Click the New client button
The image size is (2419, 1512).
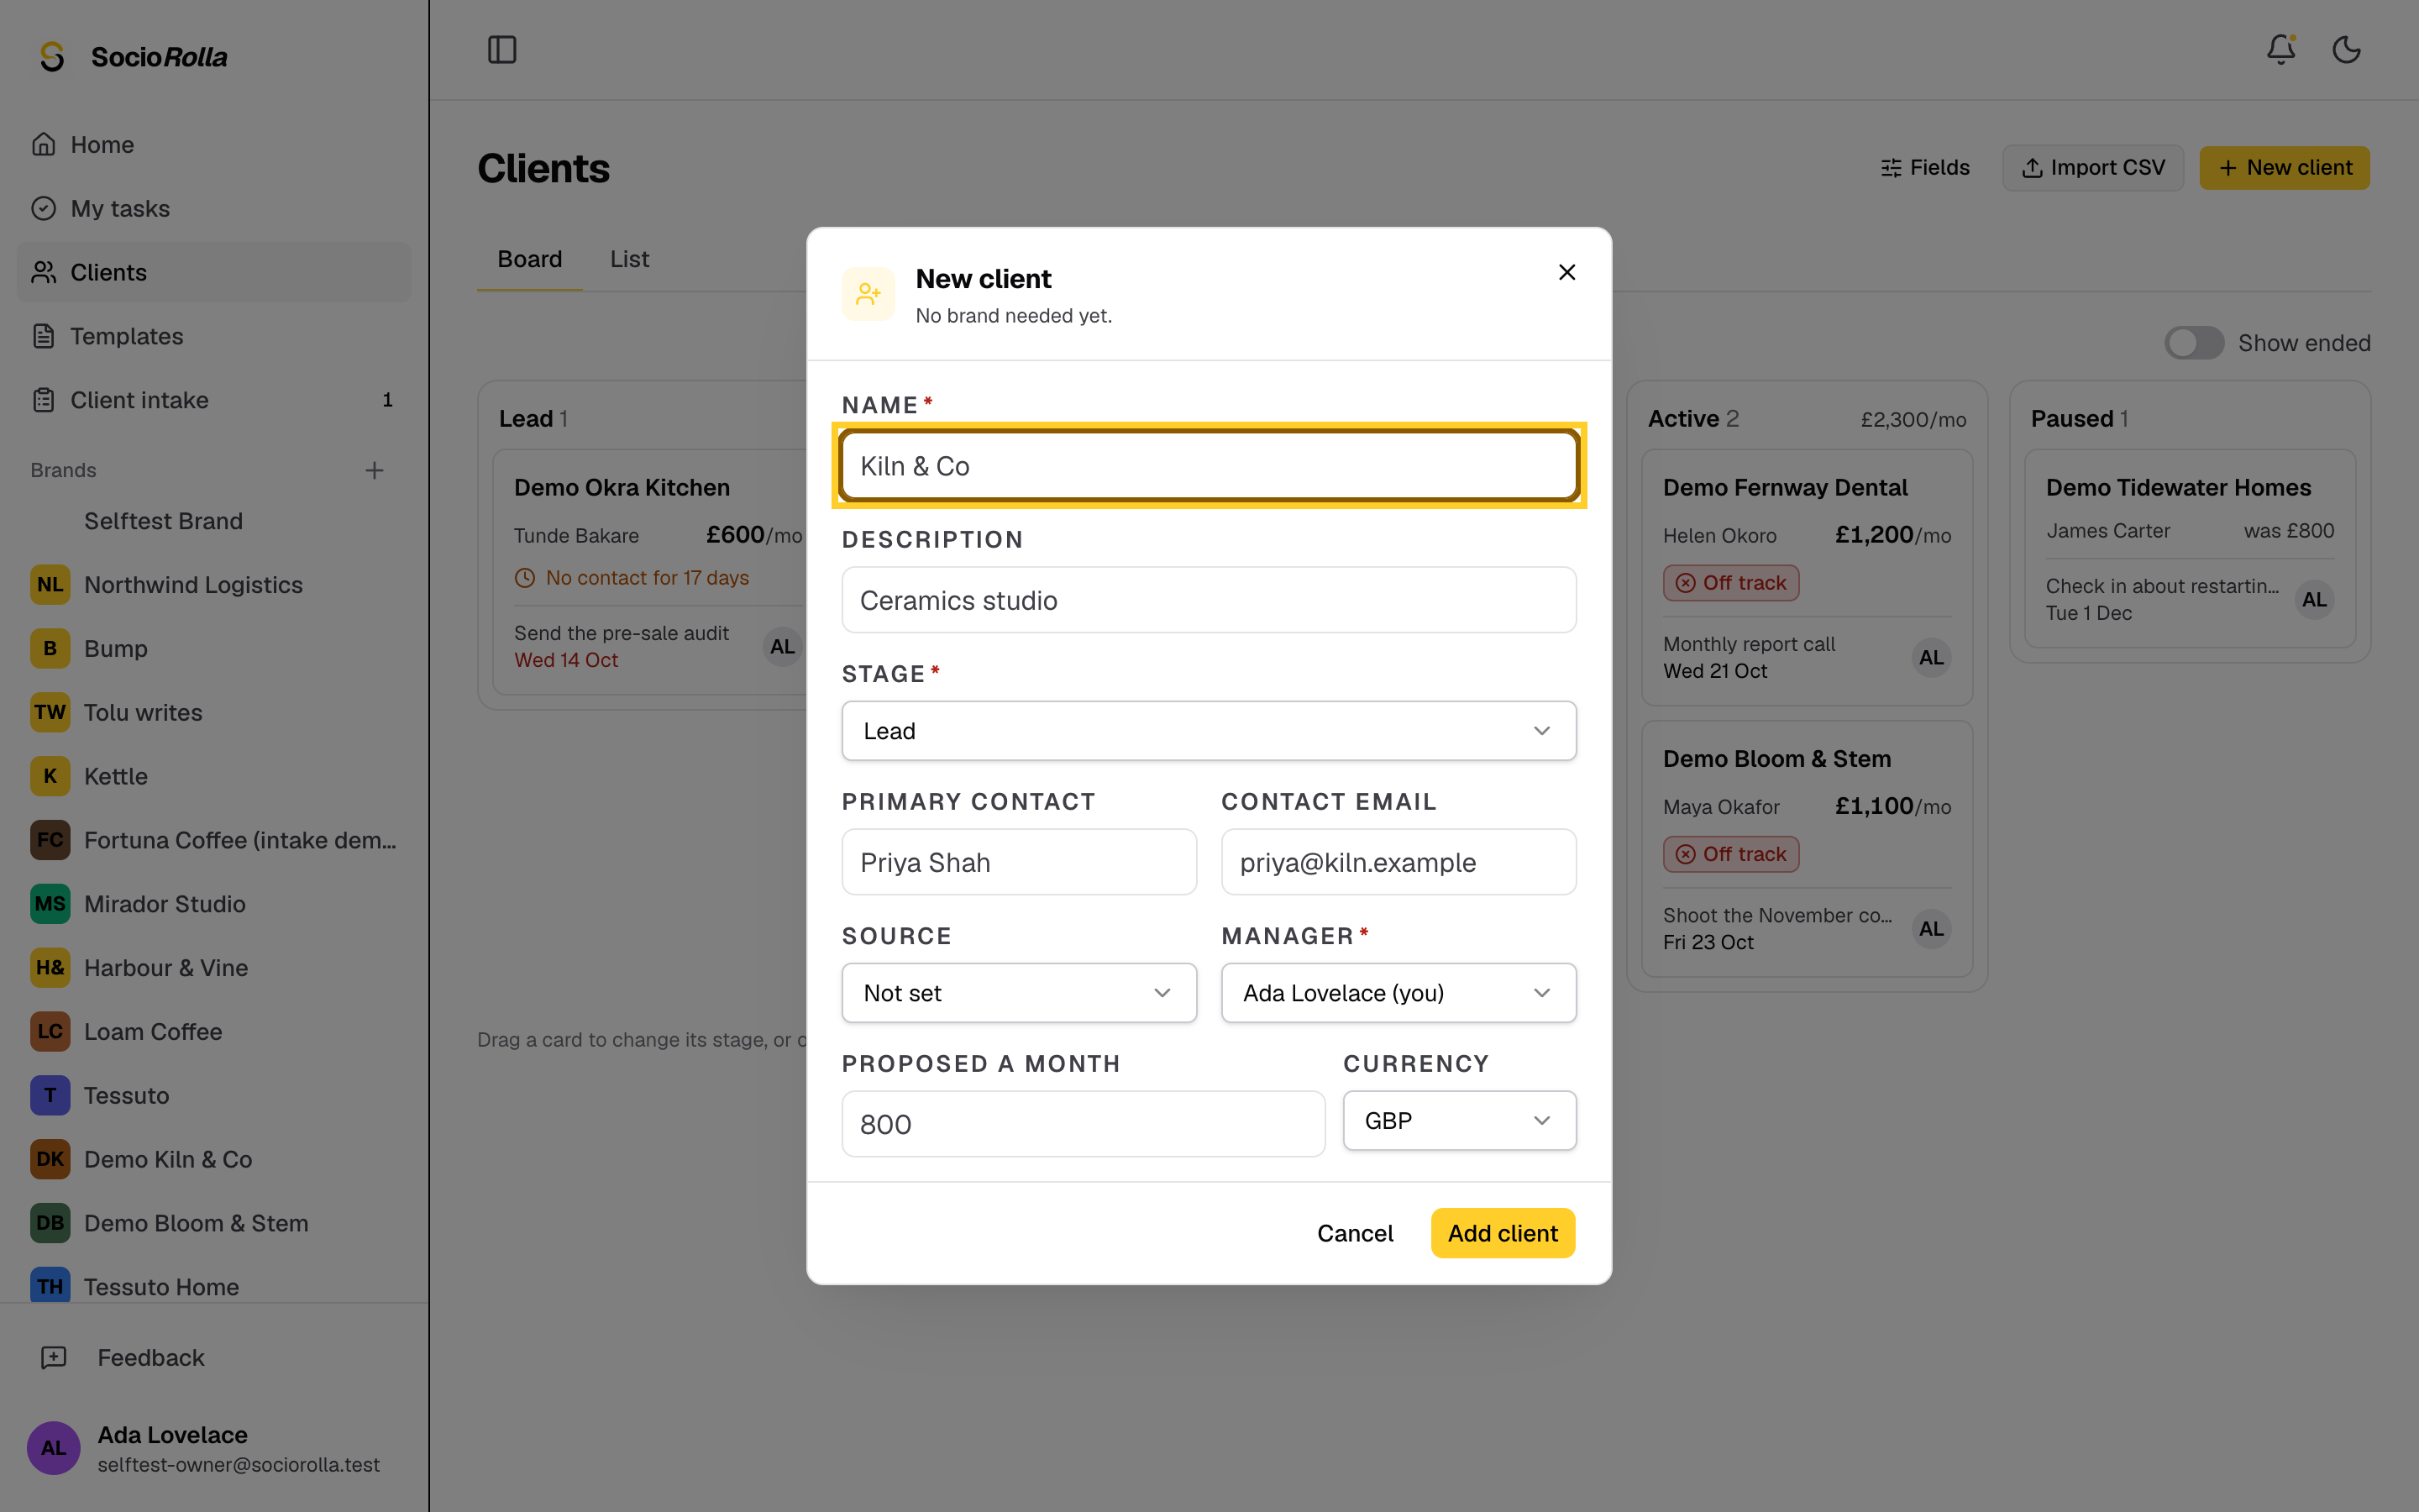click(2284, 168)
